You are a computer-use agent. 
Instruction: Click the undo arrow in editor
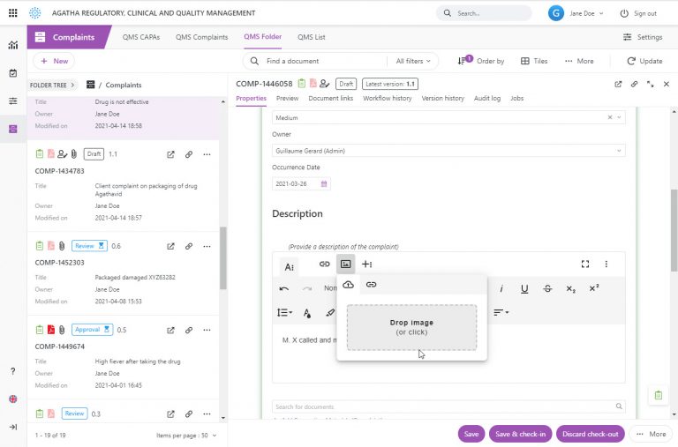(283, 288)
